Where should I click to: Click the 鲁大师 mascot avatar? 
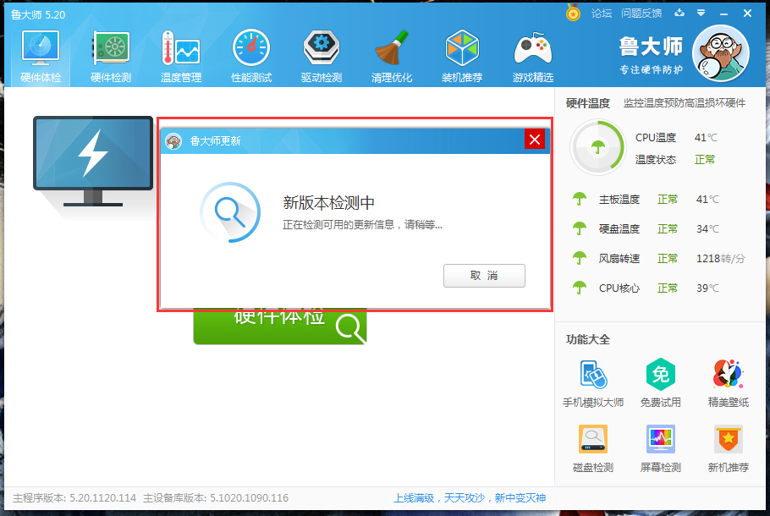coord(720,52)
